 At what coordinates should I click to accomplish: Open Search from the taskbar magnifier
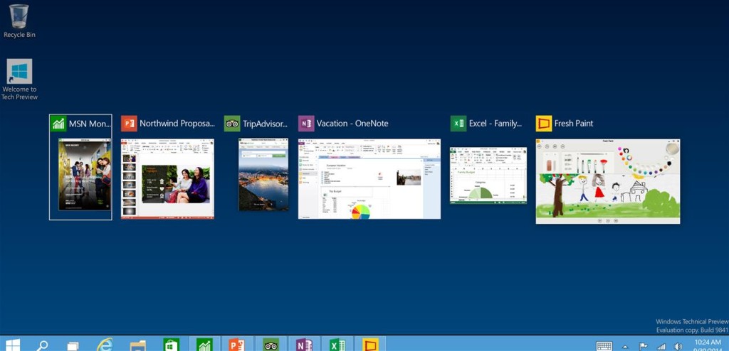[42, 345]
